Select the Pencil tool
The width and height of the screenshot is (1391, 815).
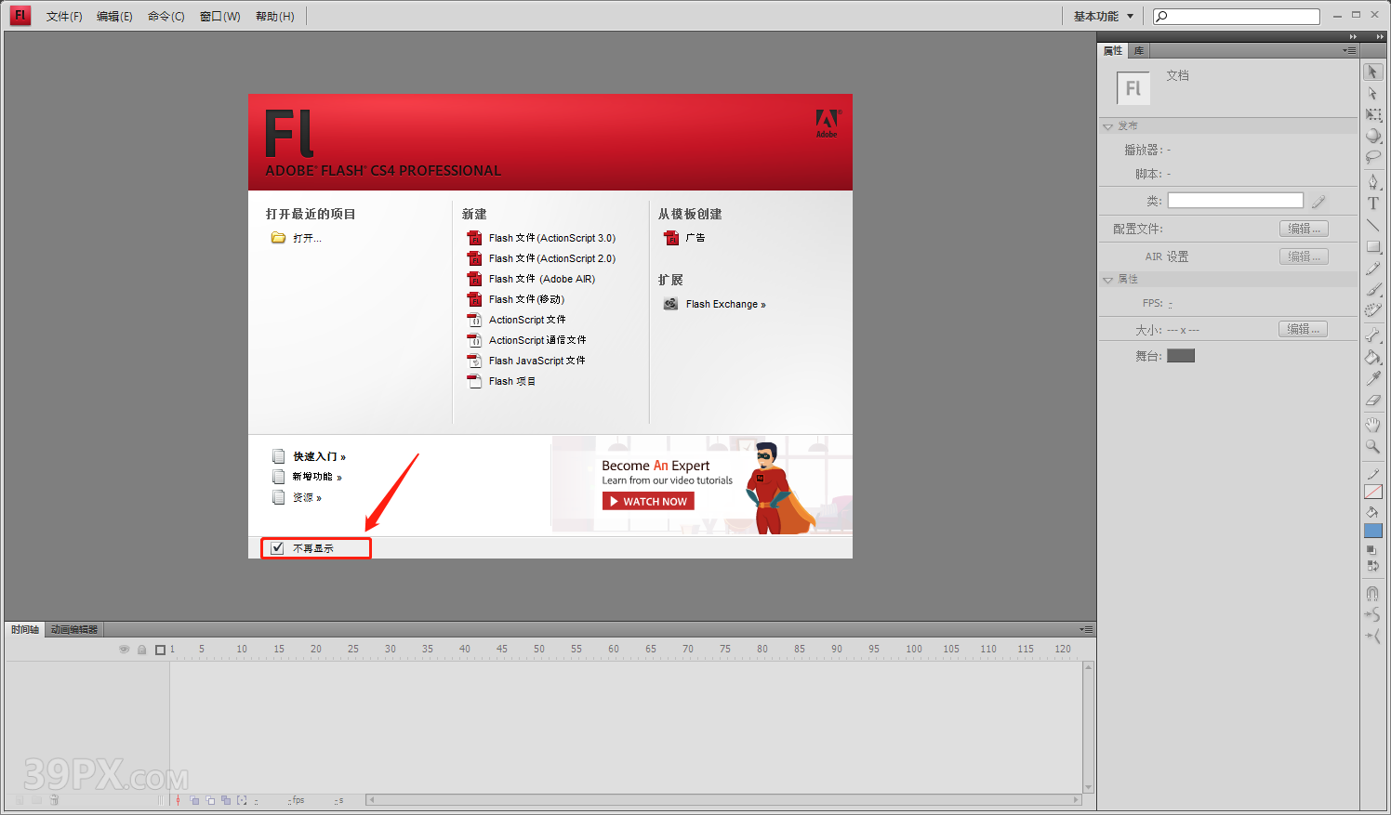point(1372,269)
